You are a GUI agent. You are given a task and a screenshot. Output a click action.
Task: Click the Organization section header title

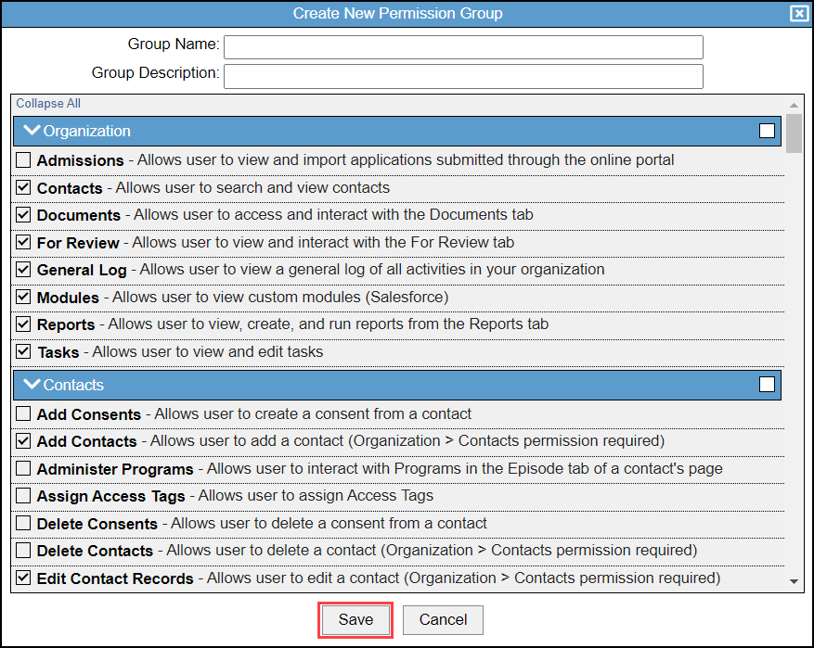click(86, 131)
